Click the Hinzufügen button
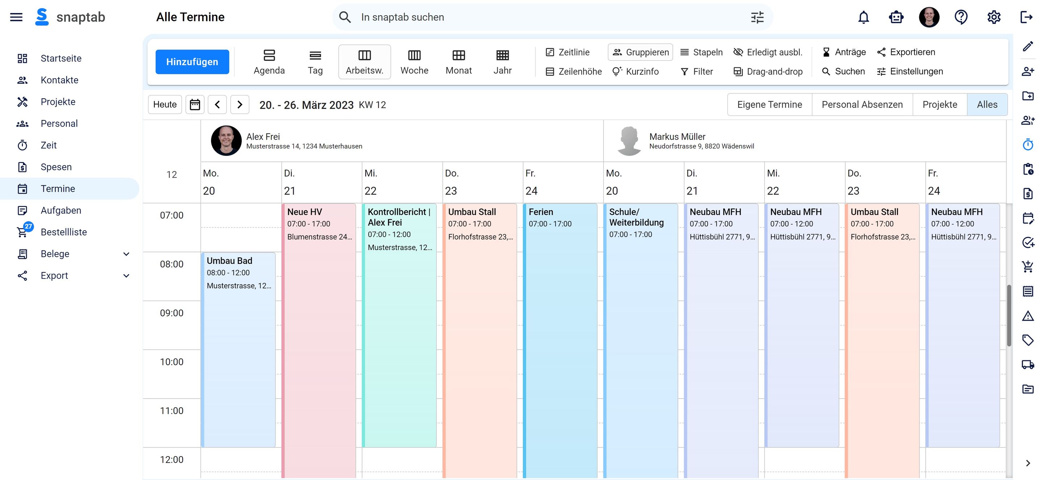 [192, 62]
